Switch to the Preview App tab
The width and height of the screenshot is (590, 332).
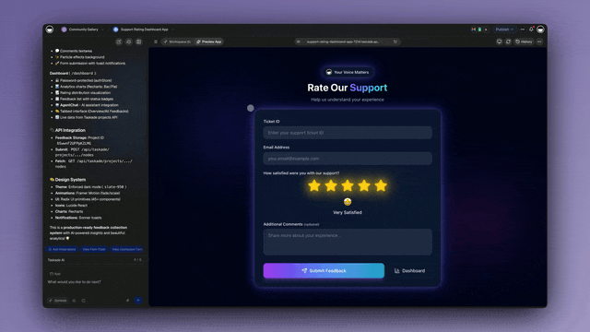click(x=209, y=41)
